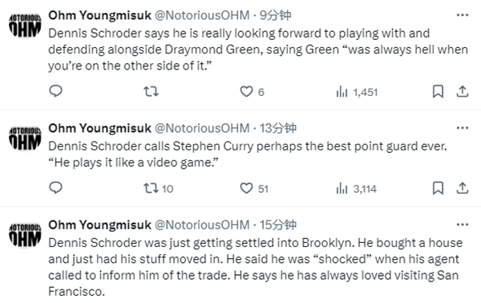Like the tweet with 6 likes
Viewport: 481px width, 303px height.
click(252, 91)
